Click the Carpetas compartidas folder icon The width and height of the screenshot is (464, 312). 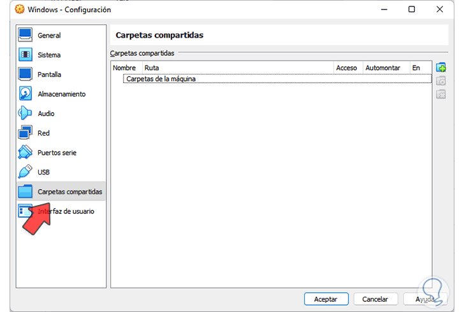[x=25, y=192]
